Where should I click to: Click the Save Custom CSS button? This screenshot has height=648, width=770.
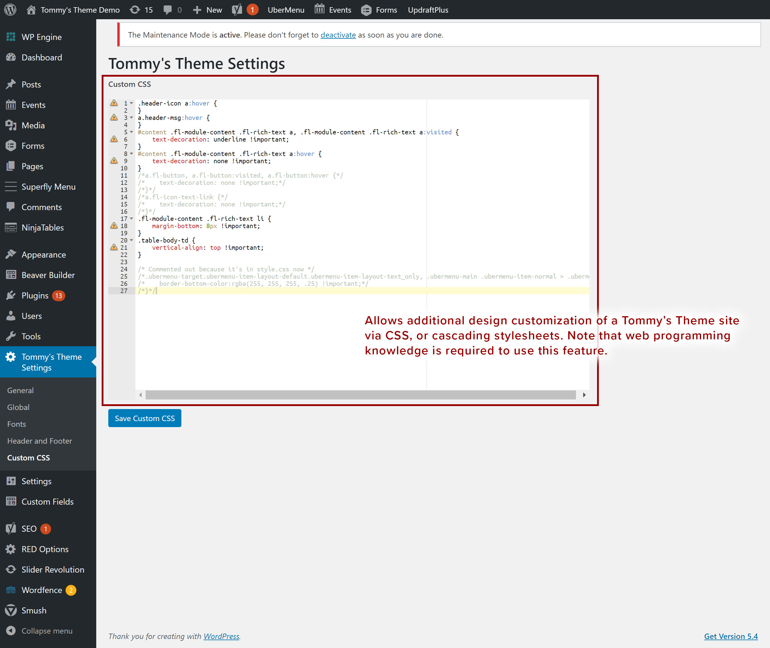pyautogui.click(x=144, y=418)
